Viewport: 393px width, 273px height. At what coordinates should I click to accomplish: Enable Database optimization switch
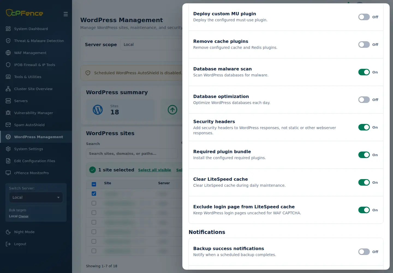click(364, 100)
